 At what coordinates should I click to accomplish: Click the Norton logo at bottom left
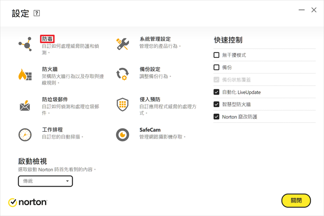point(28,202)
